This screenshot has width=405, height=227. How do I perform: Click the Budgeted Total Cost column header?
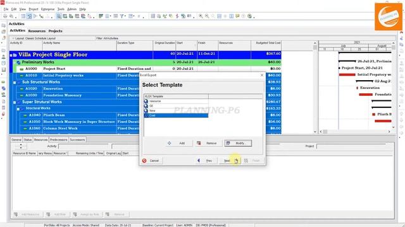click(x=266, y=45)
